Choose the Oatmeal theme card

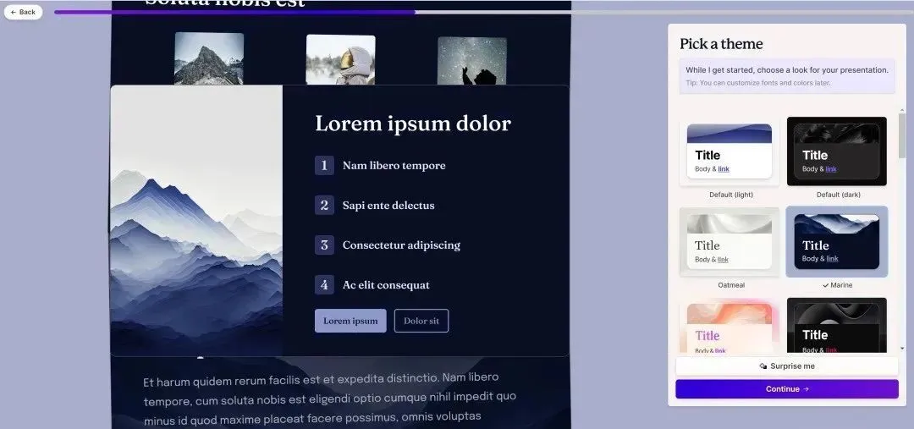[x=730, y=242]
